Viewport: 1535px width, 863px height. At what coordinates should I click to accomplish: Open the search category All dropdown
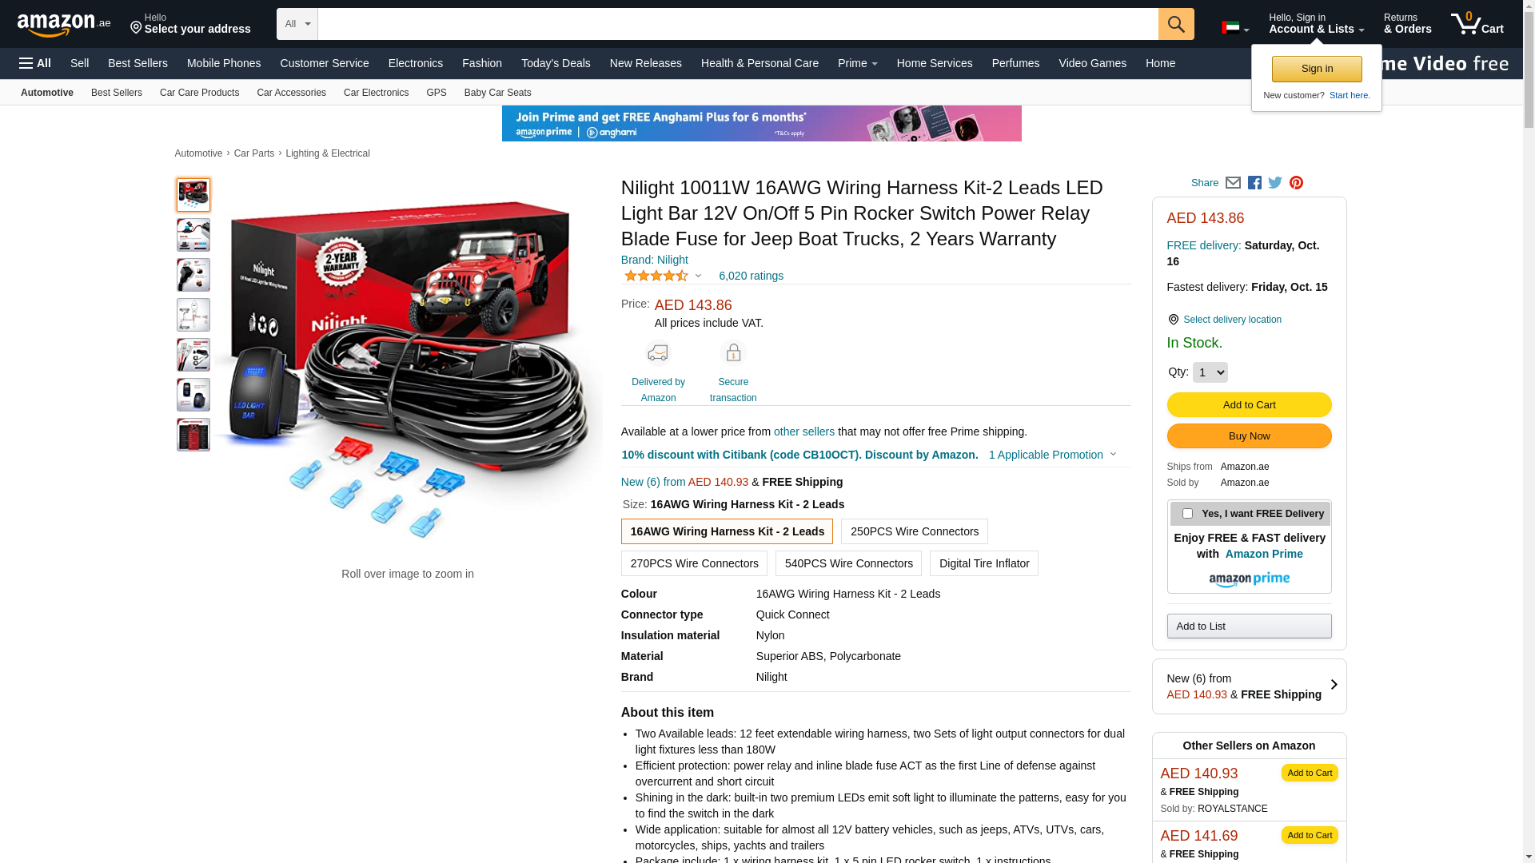(x=297, y=24)
